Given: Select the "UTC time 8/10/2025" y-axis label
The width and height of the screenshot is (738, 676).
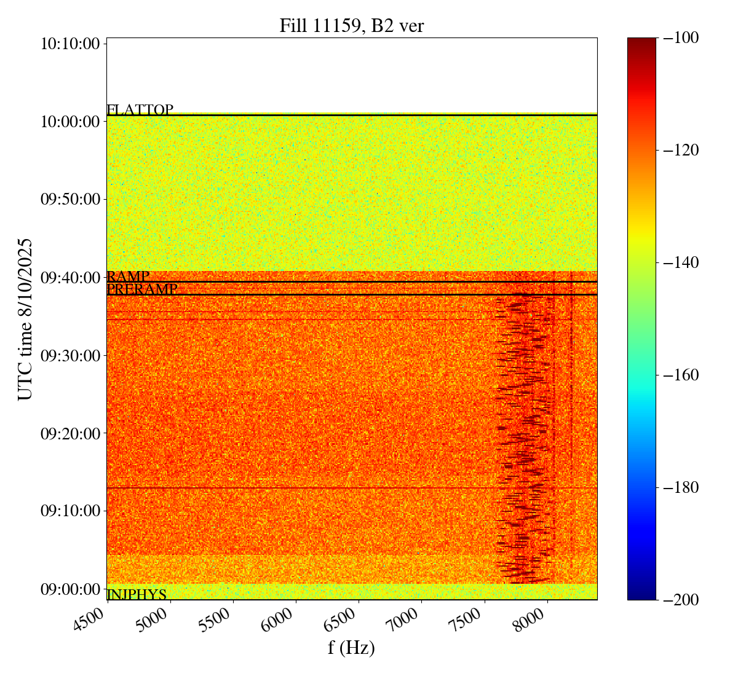Looking at the screenshot, I should coord(25,319).
